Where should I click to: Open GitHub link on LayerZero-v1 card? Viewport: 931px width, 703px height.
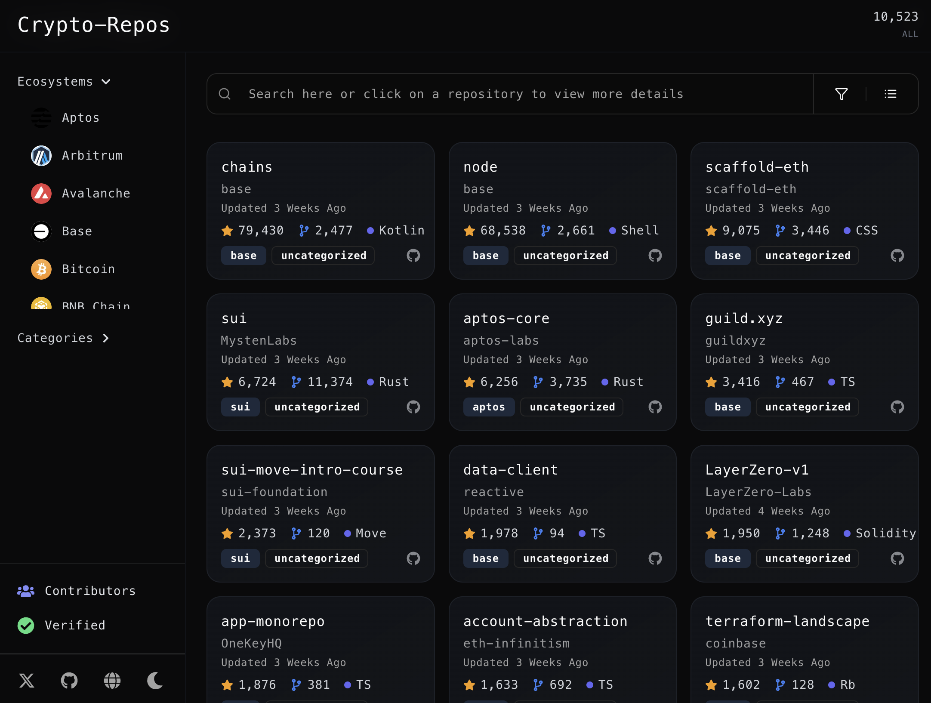point(897,558)
